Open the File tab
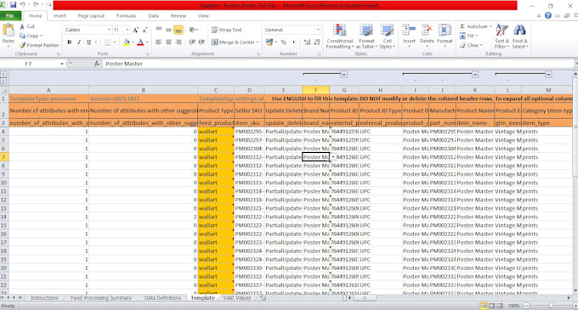This screenshot has height=310, width=578. click(x=10, y=16)
